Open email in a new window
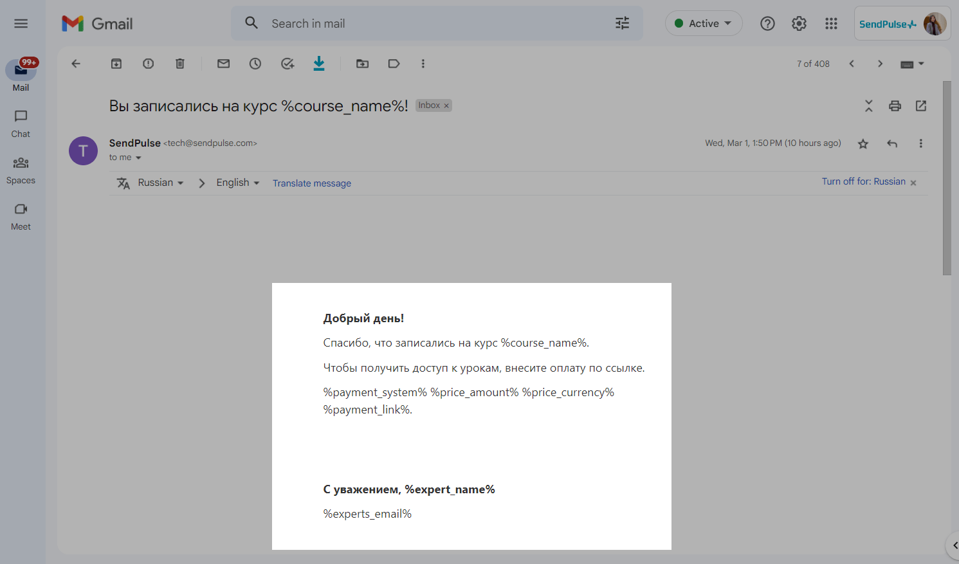 [921, 106]
